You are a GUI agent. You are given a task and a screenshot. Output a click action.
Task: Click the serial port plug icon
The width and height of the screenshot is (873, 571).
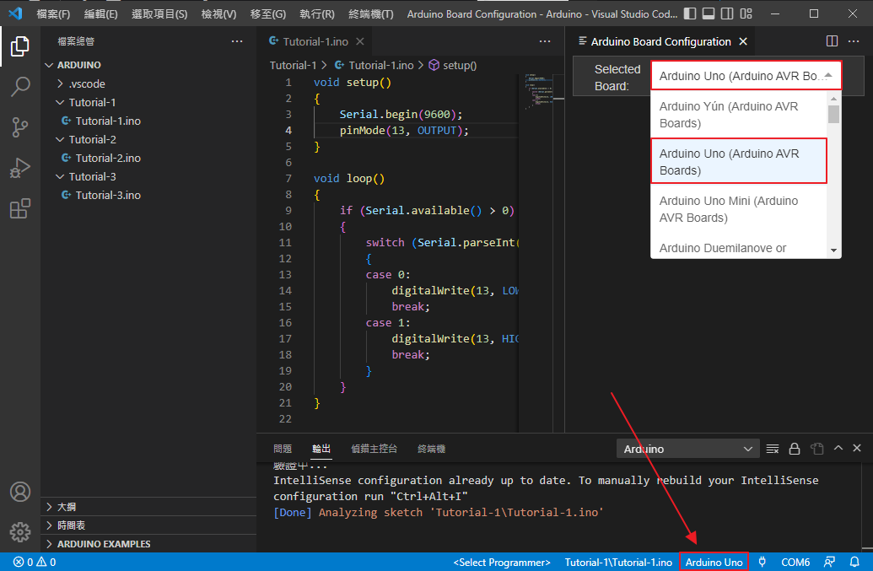coord(763,562)
